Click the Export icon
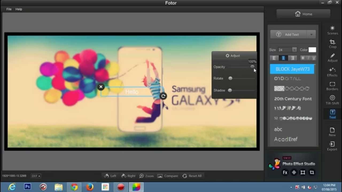The height and width of the screenshot is (192, 342). pyautogui.click(x=332, y=146)
